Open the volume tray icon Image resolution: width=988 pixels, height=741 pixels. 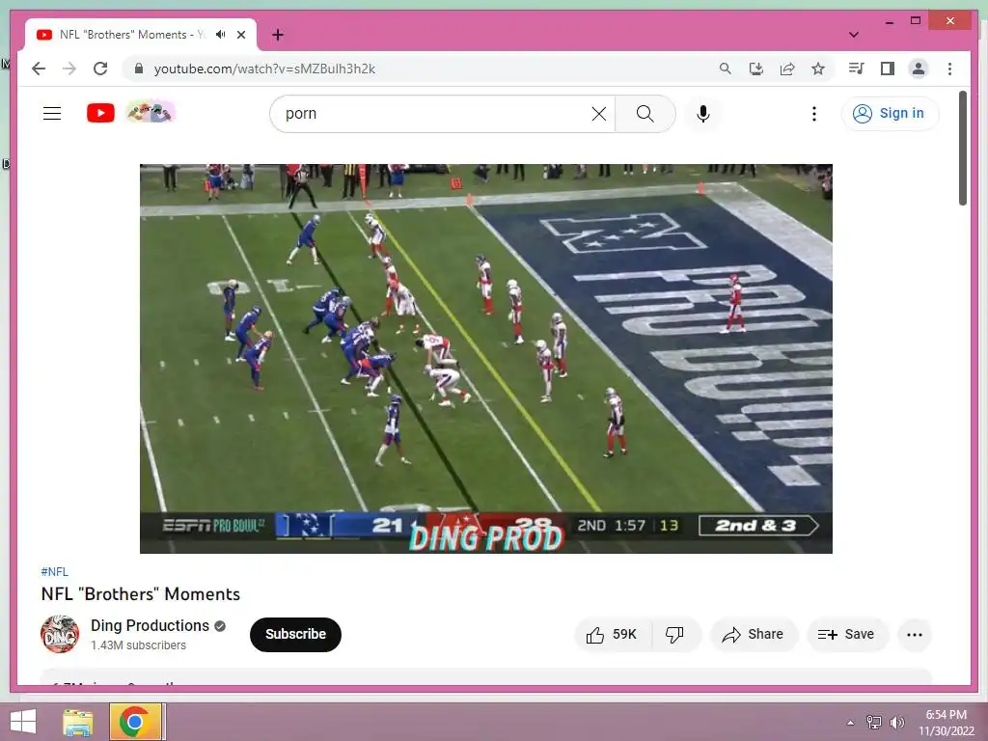[897, 723]
